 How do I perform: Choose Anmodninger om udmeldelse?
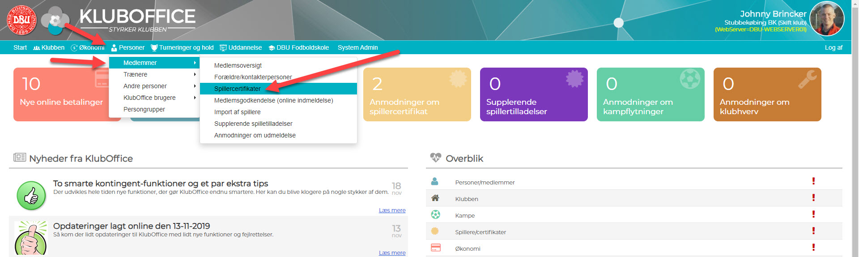tap(278, 135)
